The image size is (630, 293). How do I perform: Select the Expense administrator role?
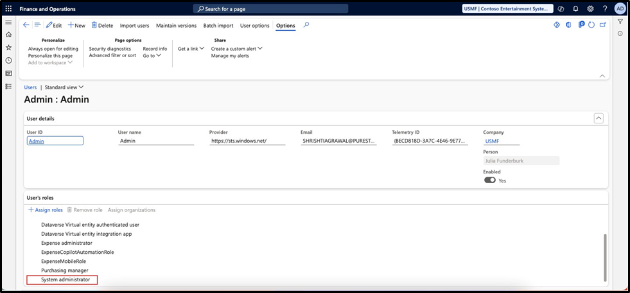click(x=67, y=243)
